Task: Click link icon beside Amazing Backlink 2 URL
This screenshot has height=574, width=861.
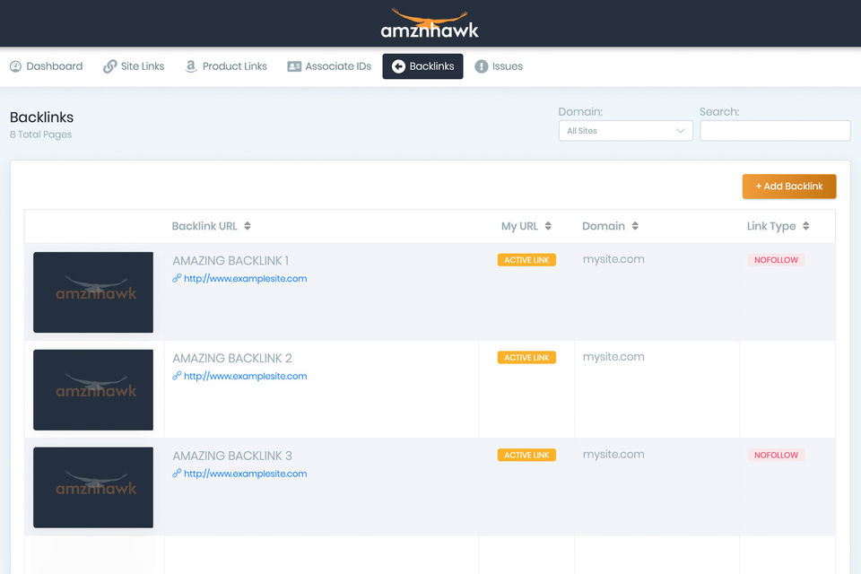Action: pyautogui.click(x=177, y=377)
